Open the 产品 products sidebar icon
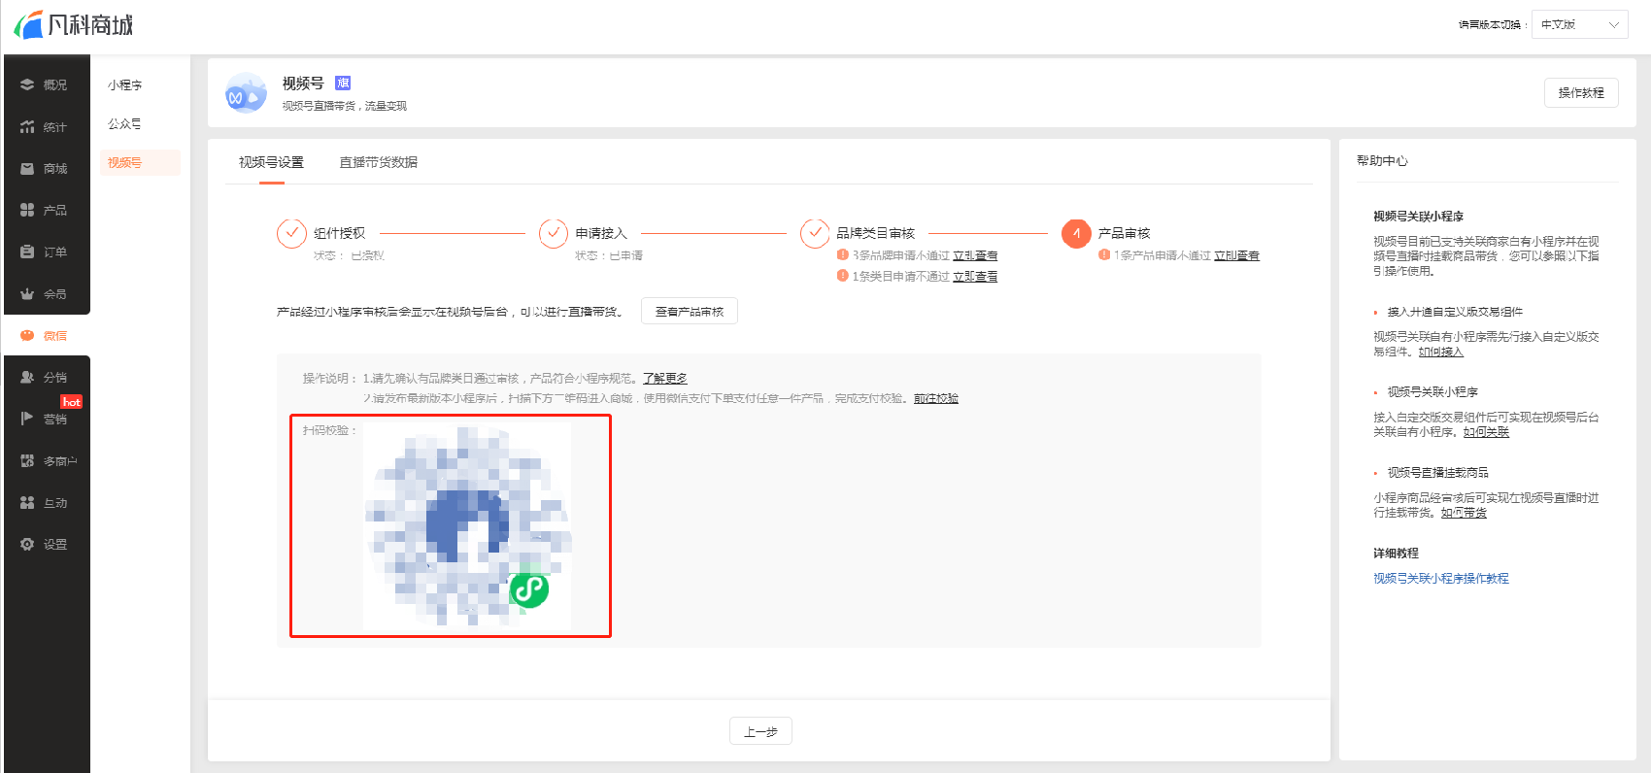This screenshot has width=1651, height=773. pyautogui.click(x=27, y=210)
